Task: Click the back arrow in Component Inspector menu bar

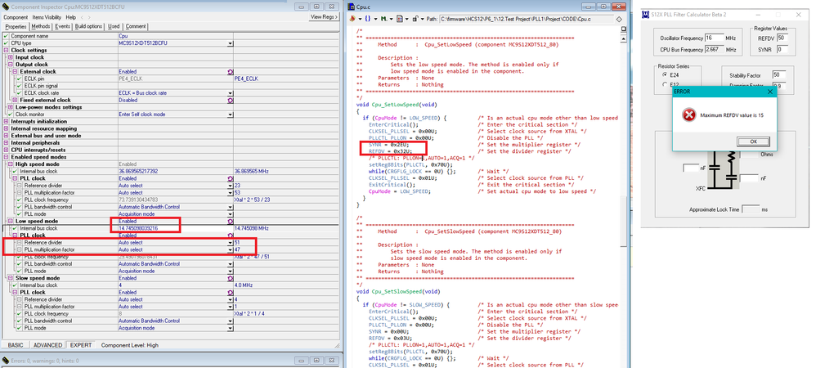Action: [x=83, y=17]
